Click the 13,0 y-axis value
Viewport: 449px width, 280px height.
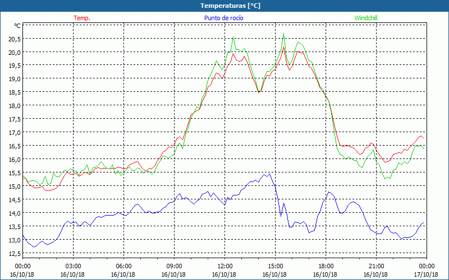coord(15,240)
